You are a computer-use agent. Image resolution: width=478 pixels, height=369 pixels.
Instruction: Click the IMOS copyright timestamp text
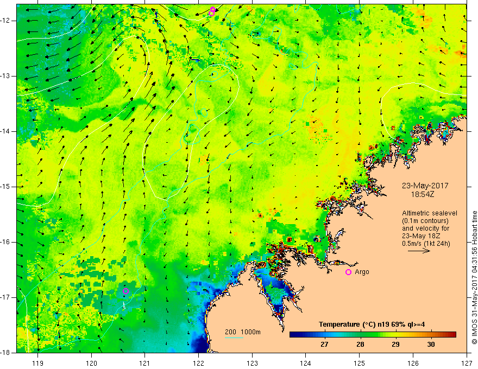474,277
